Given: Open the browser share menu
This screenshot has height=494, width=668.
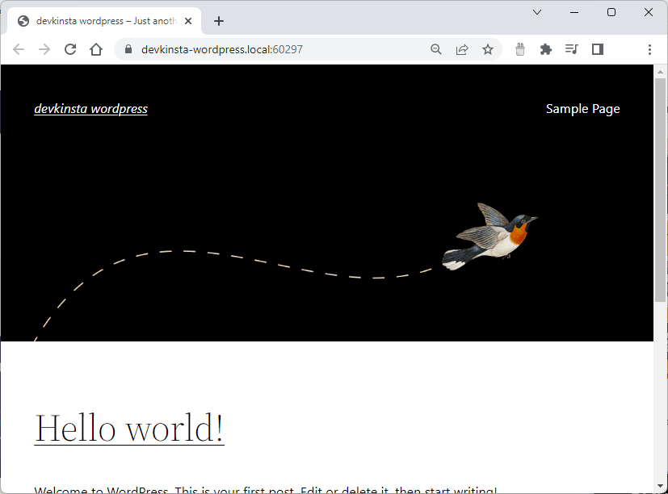Looking at the screenshot, I should (x=461, y=49).
